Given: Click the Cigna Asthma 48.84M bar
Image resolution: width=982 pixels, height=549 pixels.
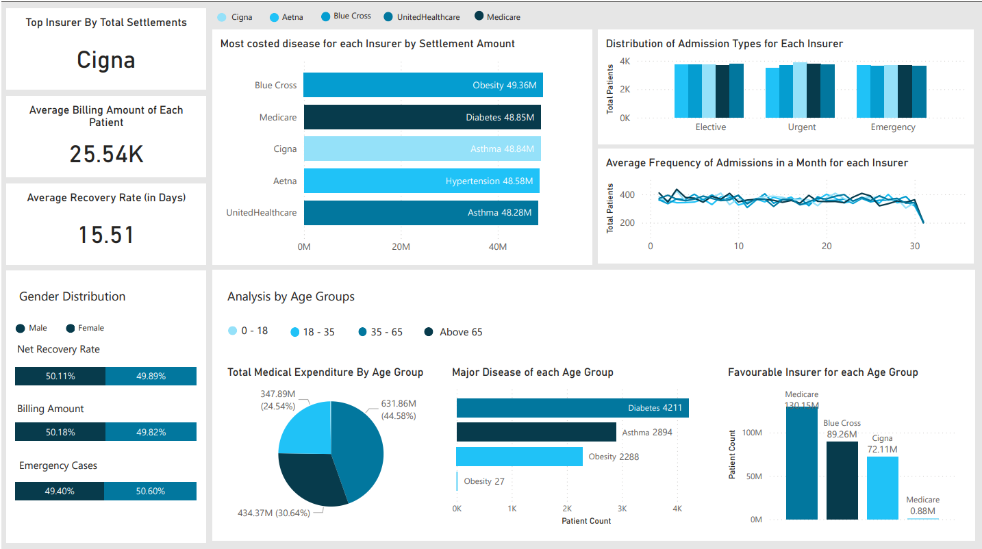Looking at the screenshot, I should click(x=422, y=149).
